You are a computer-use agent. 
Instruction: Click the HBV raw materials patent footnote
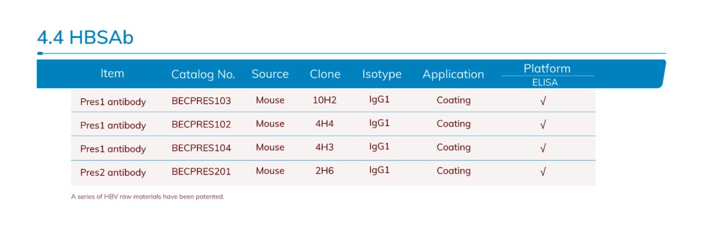148,197
